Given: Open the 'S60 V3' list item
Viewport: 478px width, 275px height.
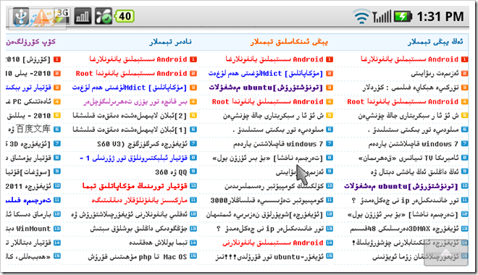Looking at the screenshot, I should 142,144.
